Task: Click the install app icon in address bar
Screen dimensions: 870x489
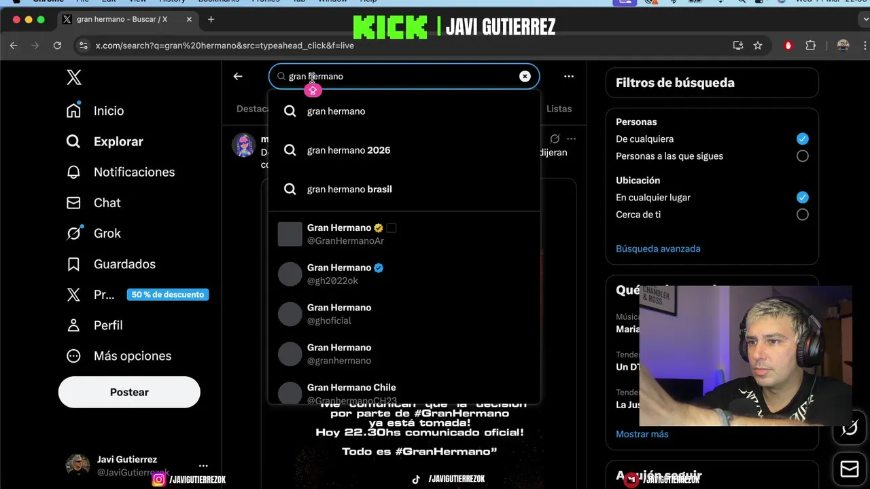Action: click(738, 46)
